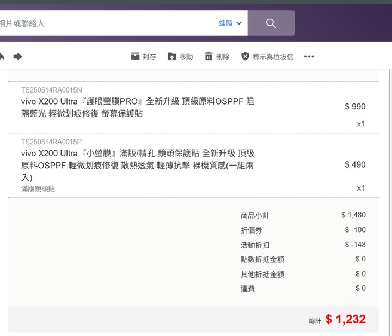The image size is (392, 336).
Task: Select the $ -148 promotion discount
Action: [355, 245]
